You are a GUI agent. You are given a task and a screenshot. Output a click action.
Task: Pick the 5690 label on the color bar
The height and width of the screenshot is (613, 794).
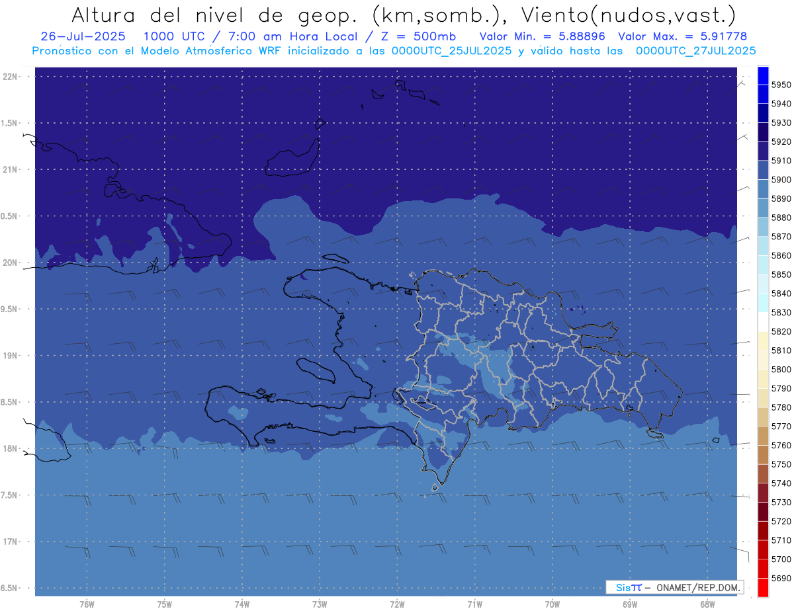click(x=781, y=578)
